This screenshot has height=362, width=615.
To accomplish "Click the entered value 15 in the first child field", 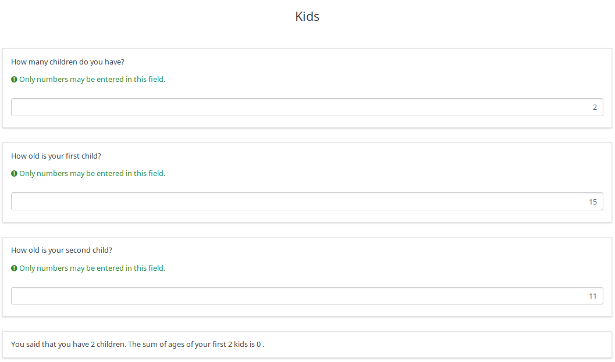I will (593, 202).
